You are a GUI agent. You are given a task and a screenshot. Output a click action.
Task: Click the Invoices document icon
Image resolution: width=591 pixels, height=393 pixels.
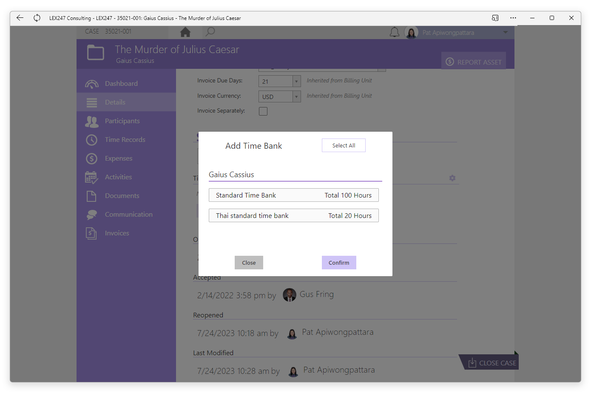[x=91, y=233]
